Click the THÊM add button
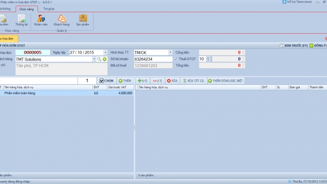 [x=125, y=81]
